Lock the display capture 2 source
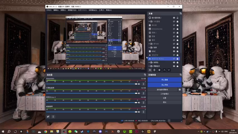 (x=177, y=18)
